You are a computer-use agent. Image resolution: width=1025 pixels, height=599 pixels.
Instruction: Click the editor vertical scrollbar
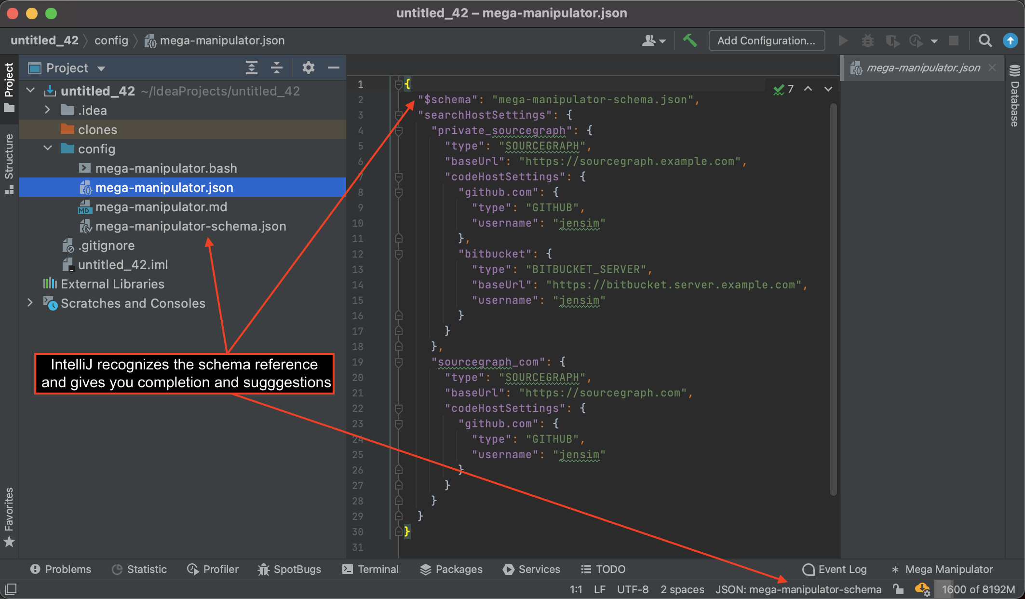click(x=834, y=299)
